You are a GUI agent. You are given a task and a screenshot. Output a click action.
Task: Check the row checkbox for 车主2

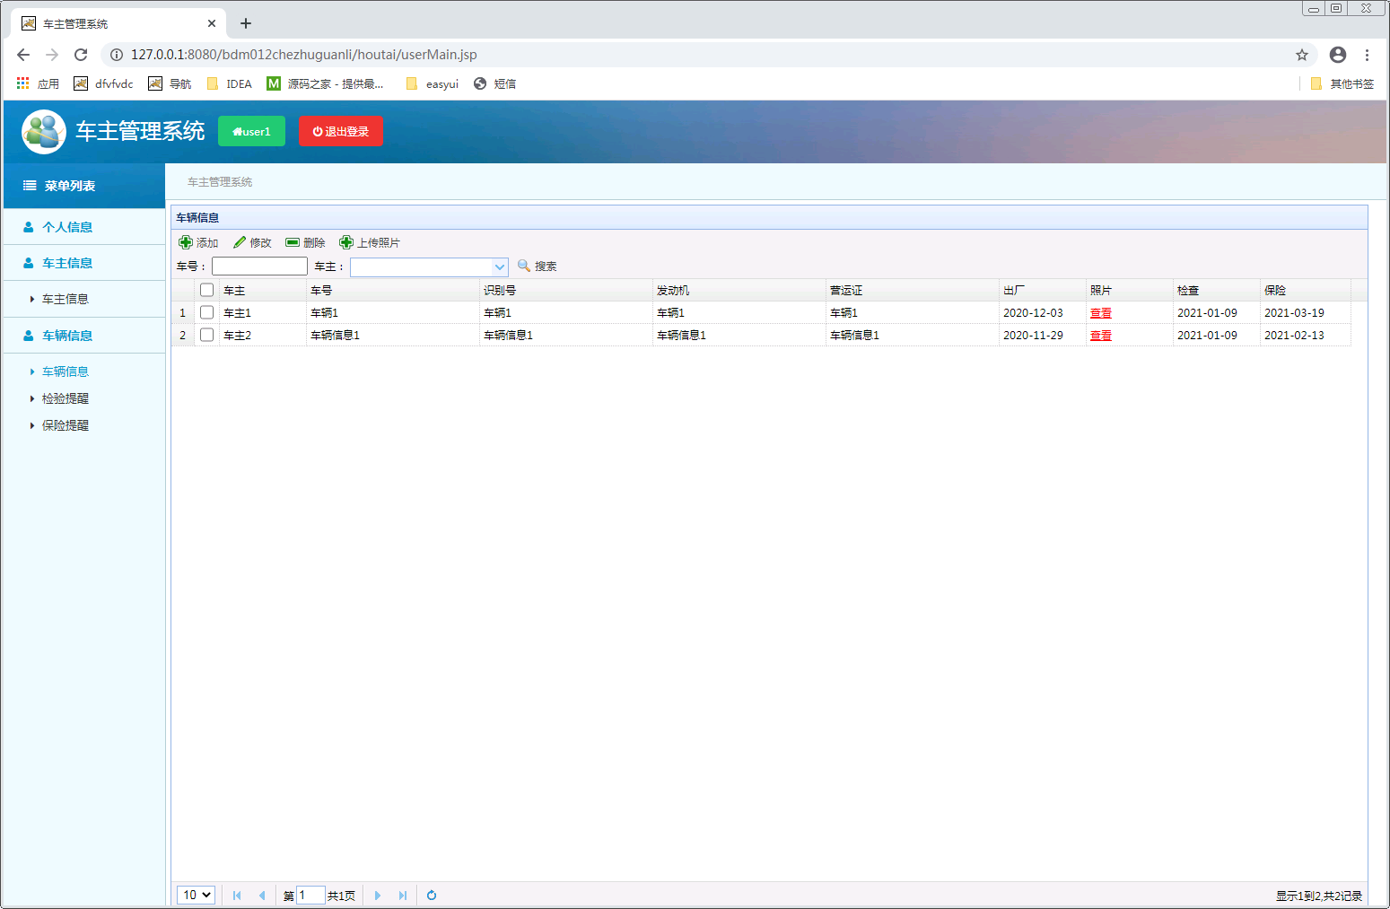click(206, 335)
